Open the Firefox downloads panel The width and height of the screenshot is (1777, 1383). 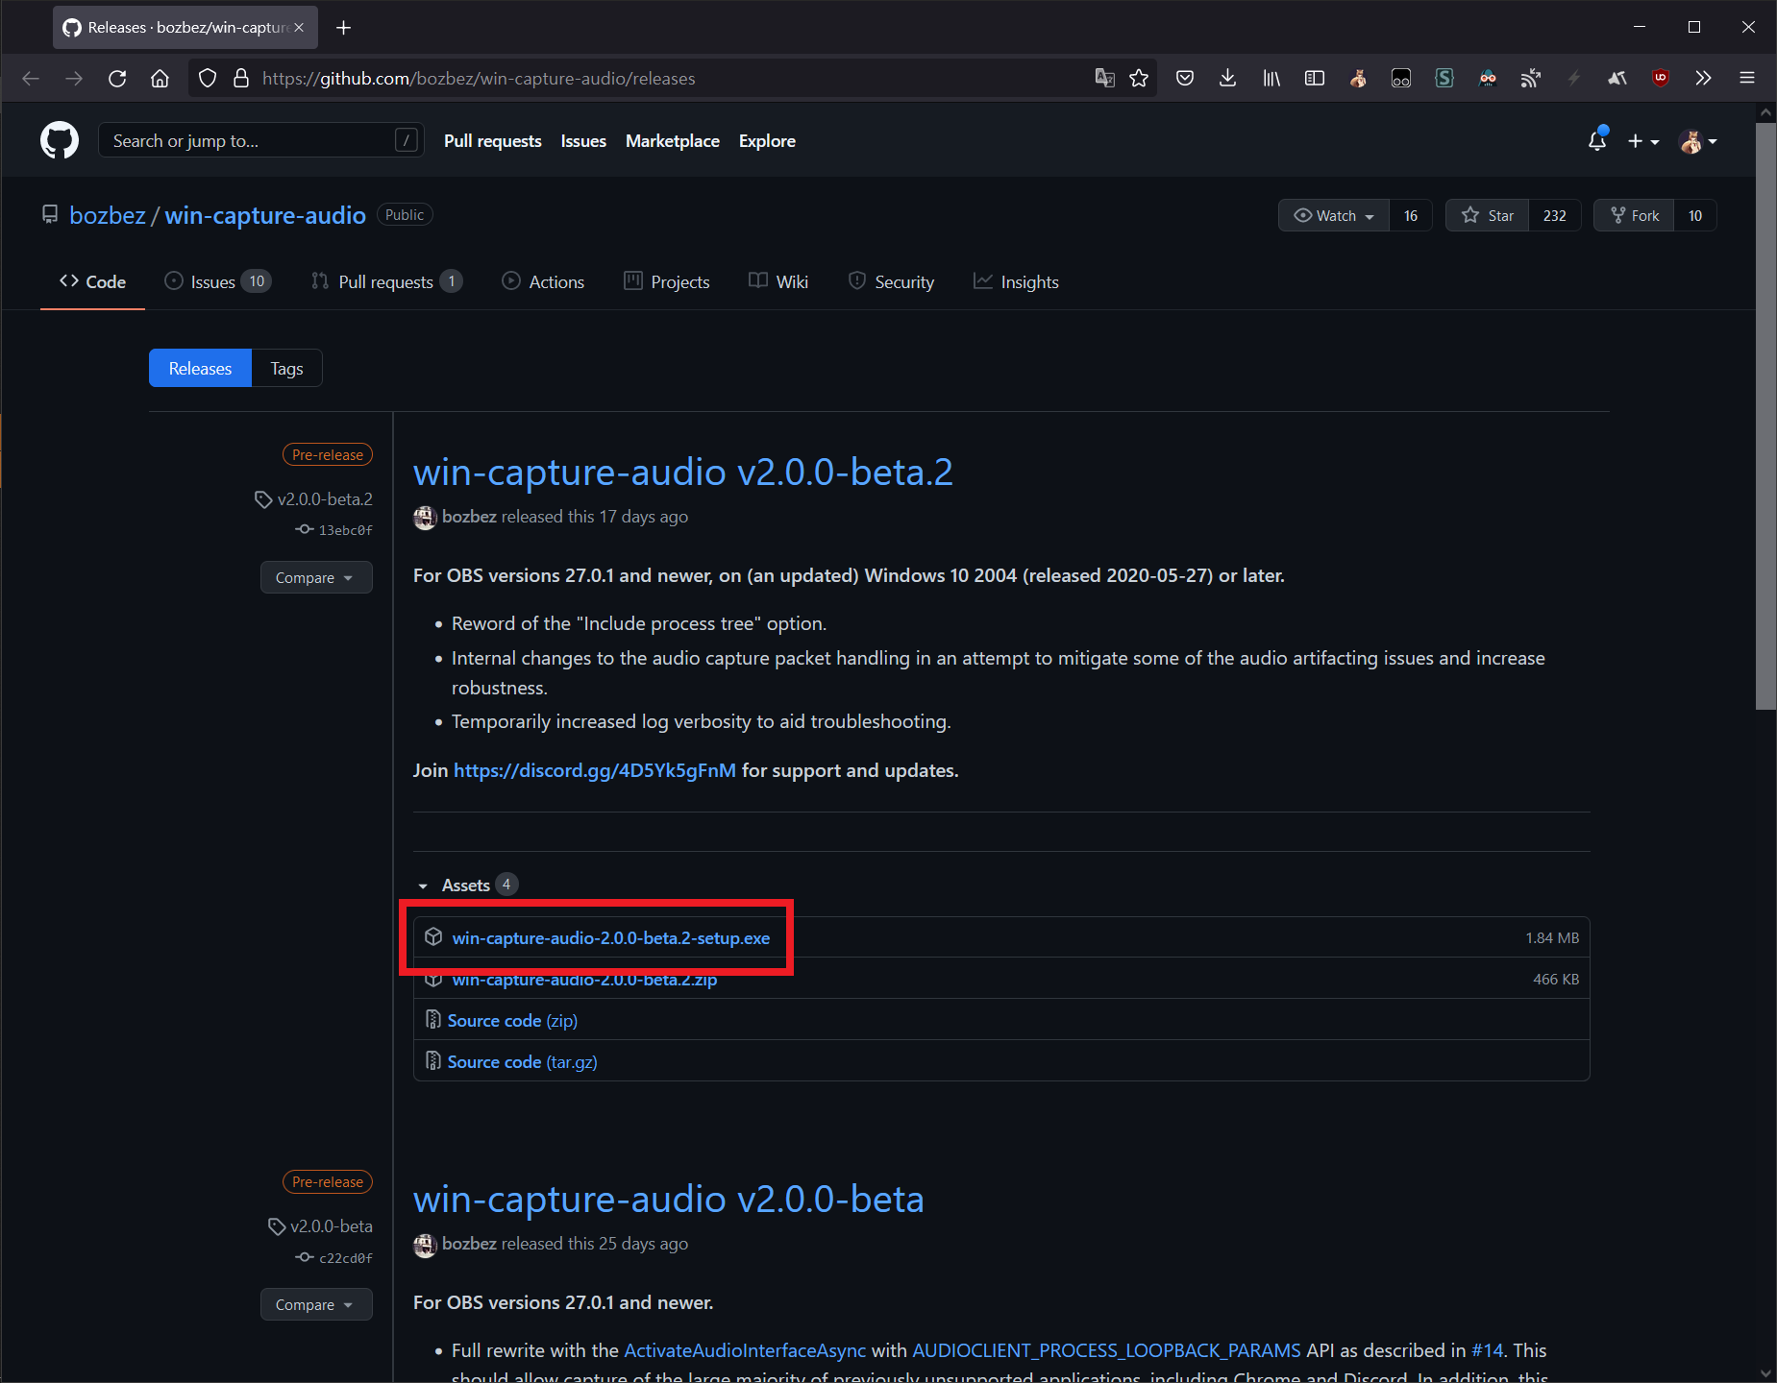coord(1227,78)
